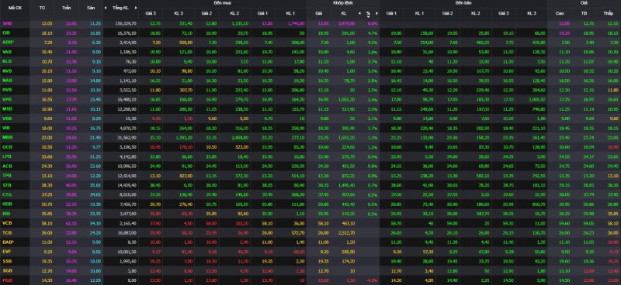Click the right arrow after the % column
The width and height of the screenshot is (621, 285).
[x=376, y=13]
